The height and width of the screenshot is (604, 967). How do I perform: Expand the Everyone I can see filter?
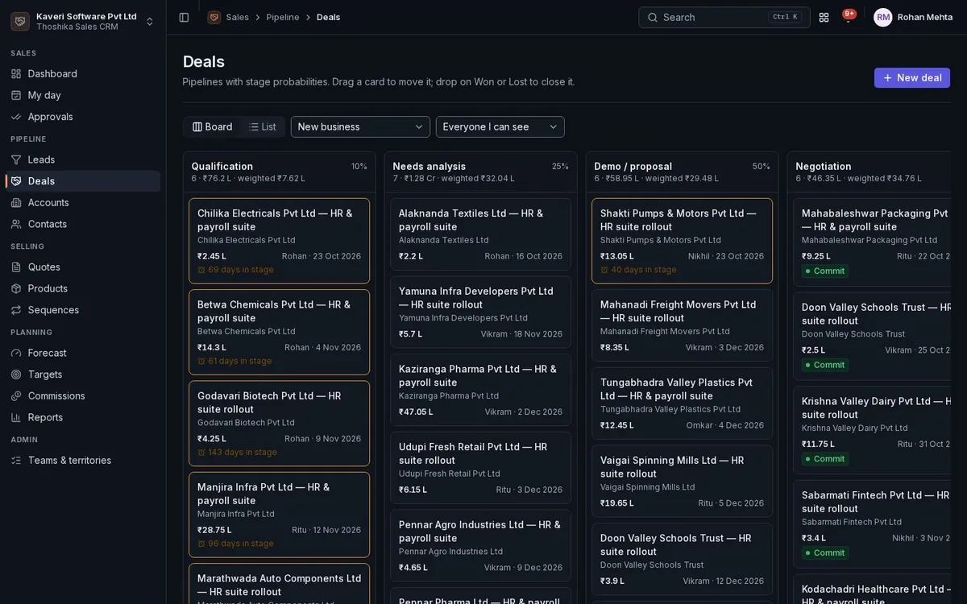tap(500, 126)
